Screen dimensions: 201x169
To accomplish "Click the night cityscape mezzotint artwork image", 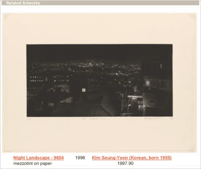I will (x=100, y=83).
